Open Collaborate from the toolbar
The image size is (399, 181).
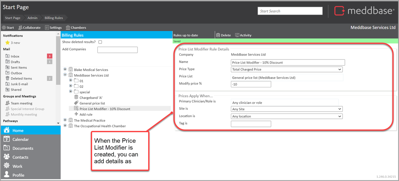click(x=29, y=28)
